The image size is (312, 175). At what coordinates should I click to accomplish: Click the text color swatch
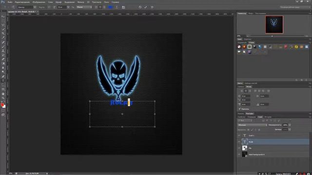[x=110, y=7]
